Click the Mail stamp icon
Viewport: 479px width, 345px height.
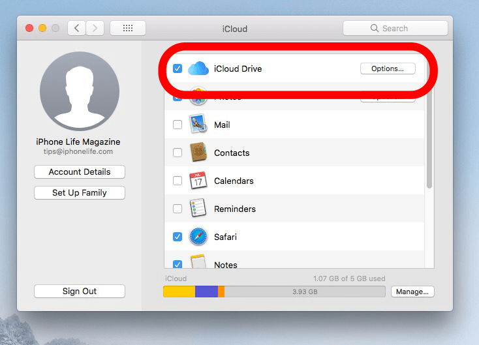coord(198,124)
